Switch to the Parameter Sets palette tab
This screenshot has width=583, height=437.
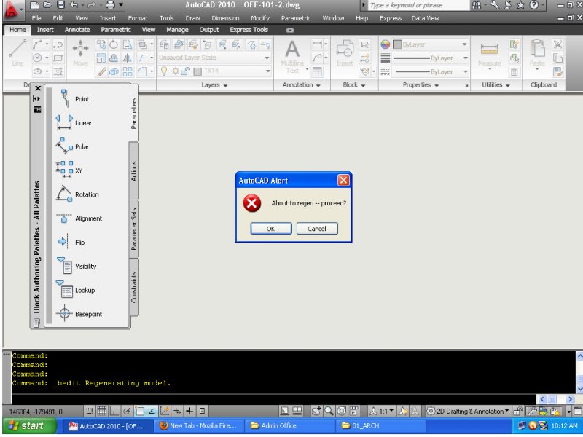click(134, 229)
